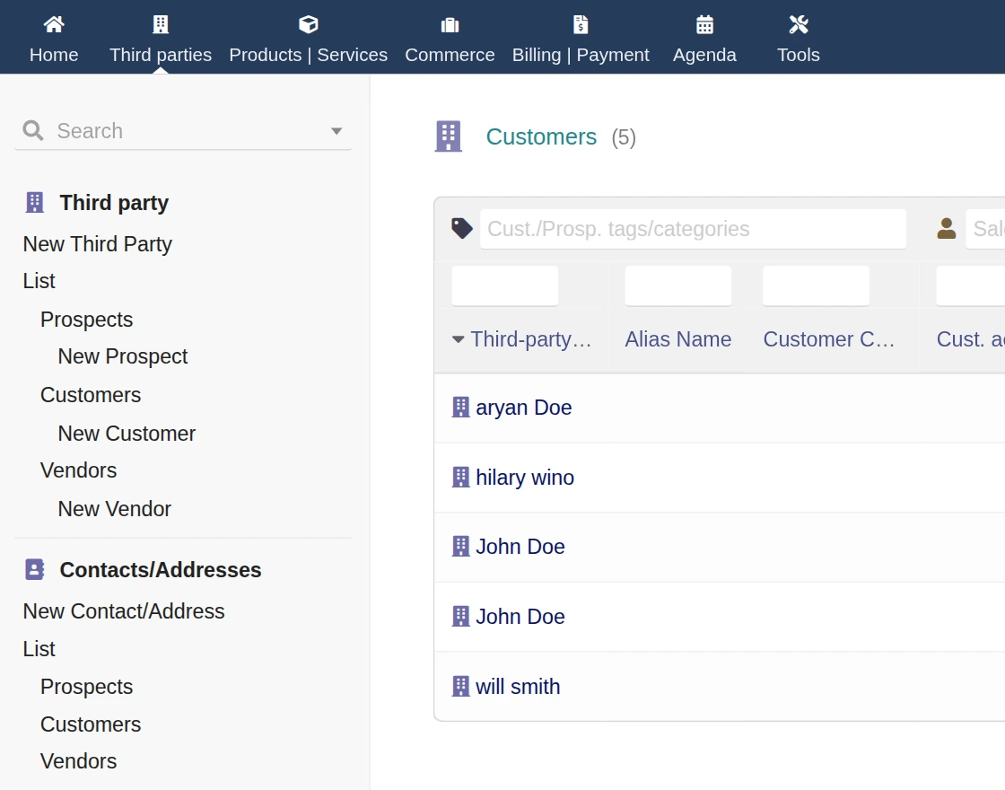Click the tag icon in the filter bar

pos(462,229)
